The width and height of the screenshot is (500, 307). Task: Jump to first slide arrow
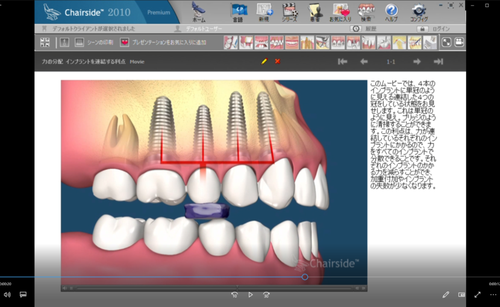click(x=343, y=61)
